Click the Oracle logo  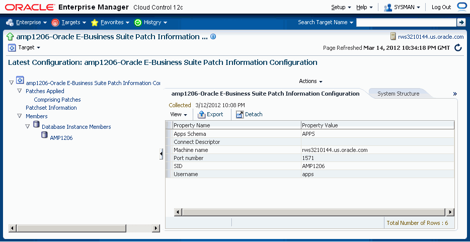point(30,7)
